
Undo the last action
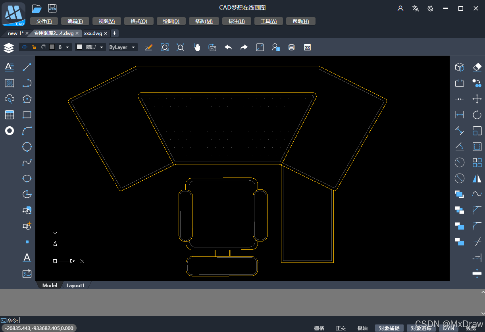[x=228, y=47]
